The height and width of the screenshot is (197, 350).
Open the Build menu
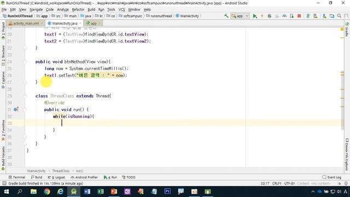tap(91, 10)
